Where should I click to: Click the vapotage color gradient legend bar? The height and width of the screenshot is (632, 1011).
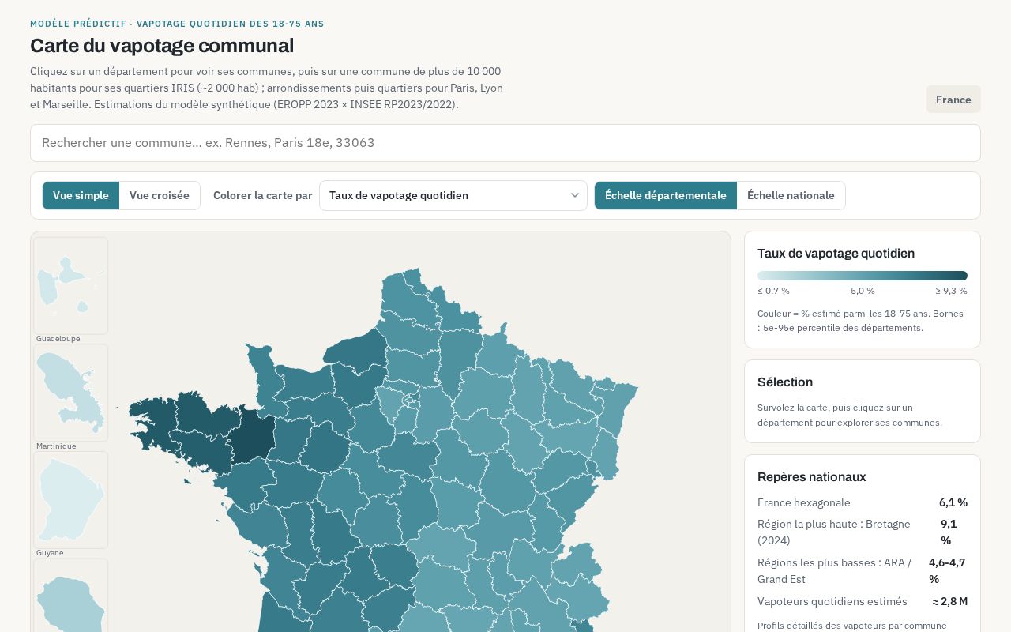click(x=863, y=276)
